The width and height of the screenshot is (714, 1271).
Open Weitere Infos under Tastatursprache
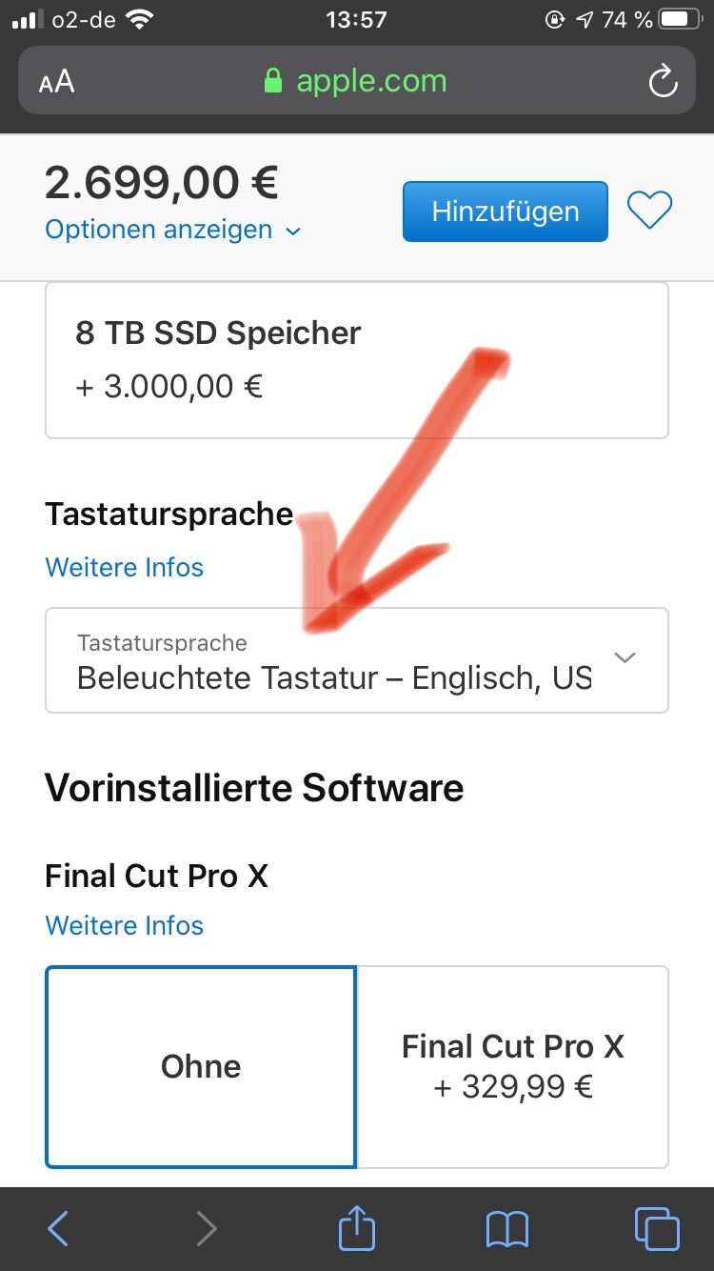coord(124,567)
